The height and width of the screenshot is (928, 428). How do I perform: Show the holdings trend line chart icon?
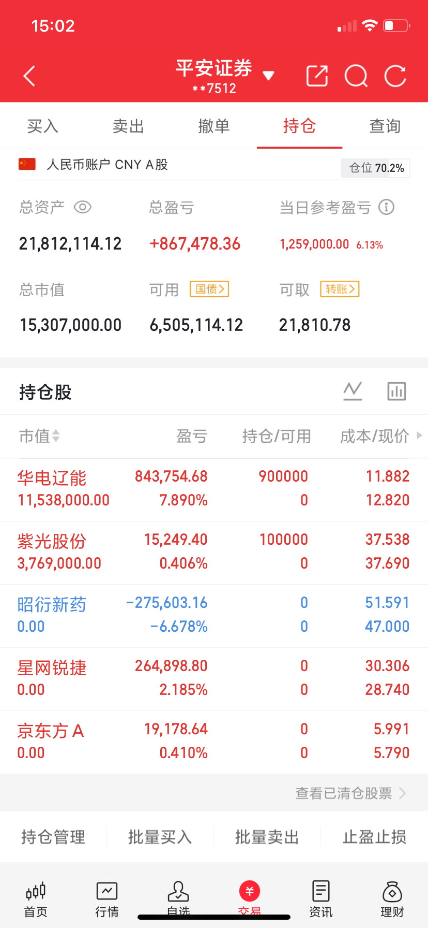tap(353, 391)
